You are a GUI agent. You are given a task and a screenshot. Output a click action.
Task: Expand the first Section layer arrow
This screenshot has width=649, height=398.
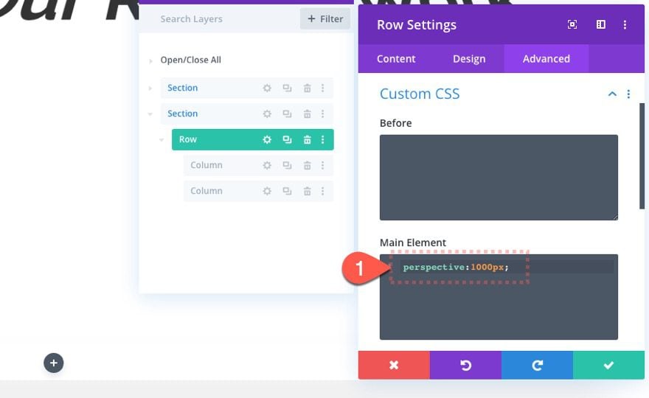point(150,88)
